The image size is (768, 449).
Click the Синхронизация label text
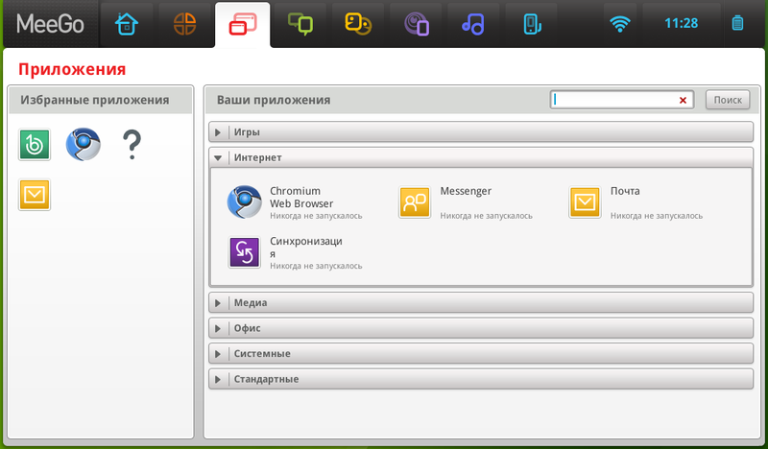tap(306, 248)
